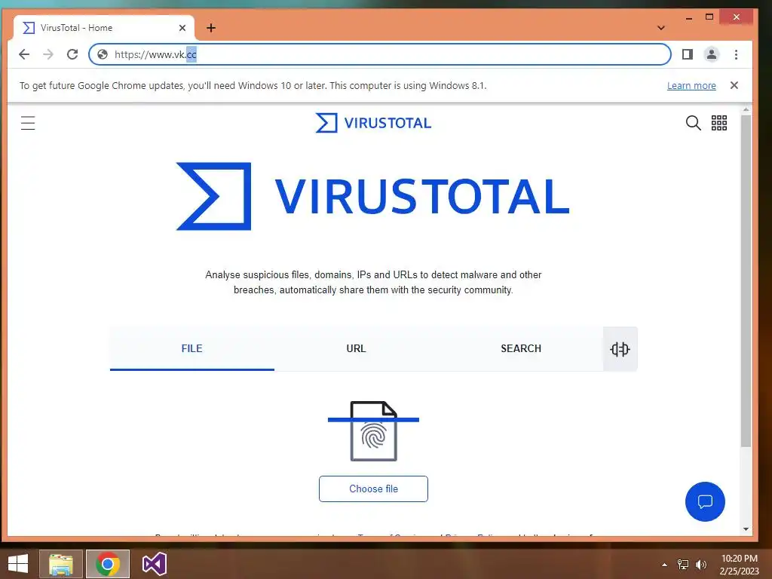Click the small VirusTotal header logo

pyautogui.click(x=373, y=123)
